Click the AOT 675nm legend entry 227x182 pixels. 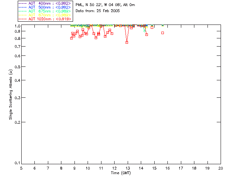click(x=45, y=11)
